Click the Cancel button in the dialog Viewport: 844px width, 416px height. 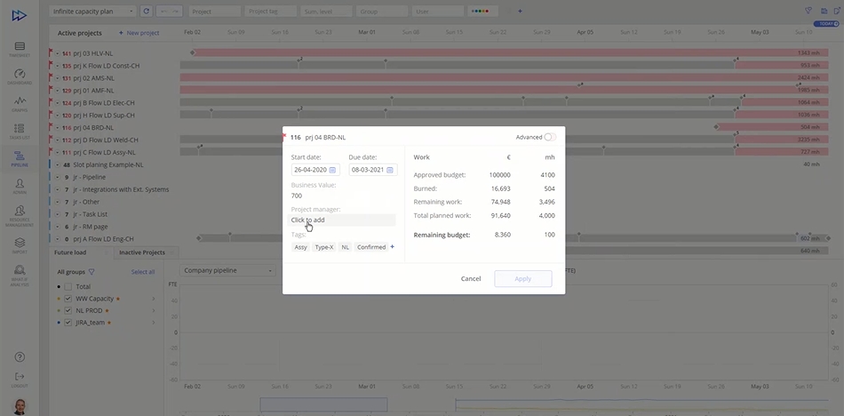471,278
